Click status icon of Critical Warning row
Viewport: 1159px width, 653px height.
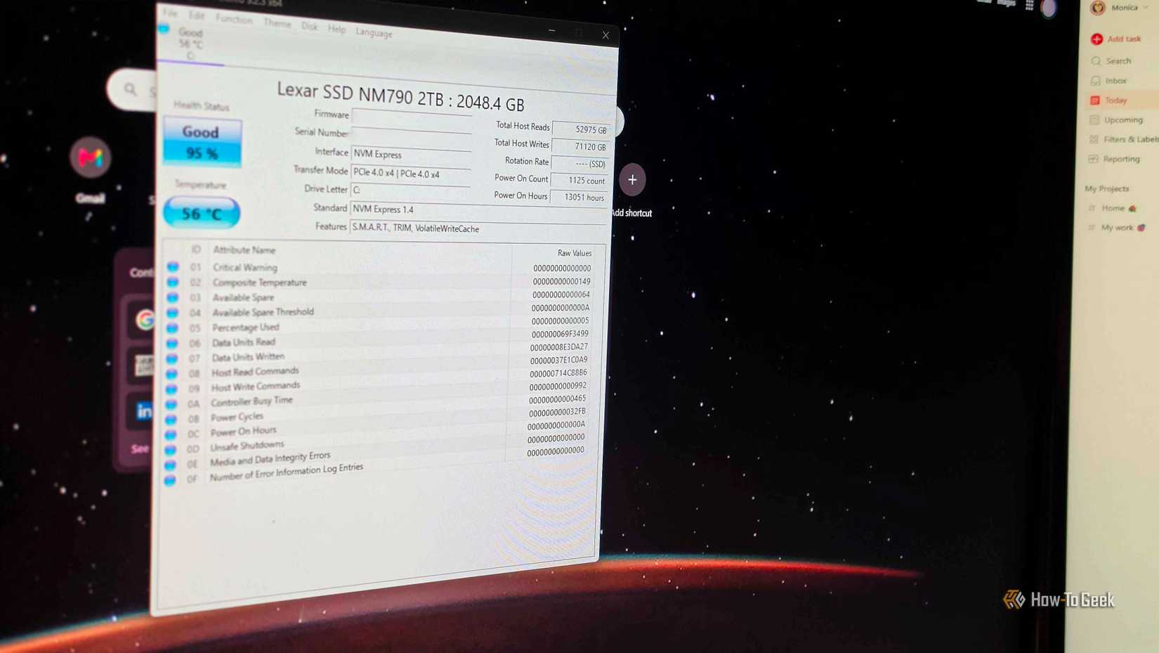173,267
